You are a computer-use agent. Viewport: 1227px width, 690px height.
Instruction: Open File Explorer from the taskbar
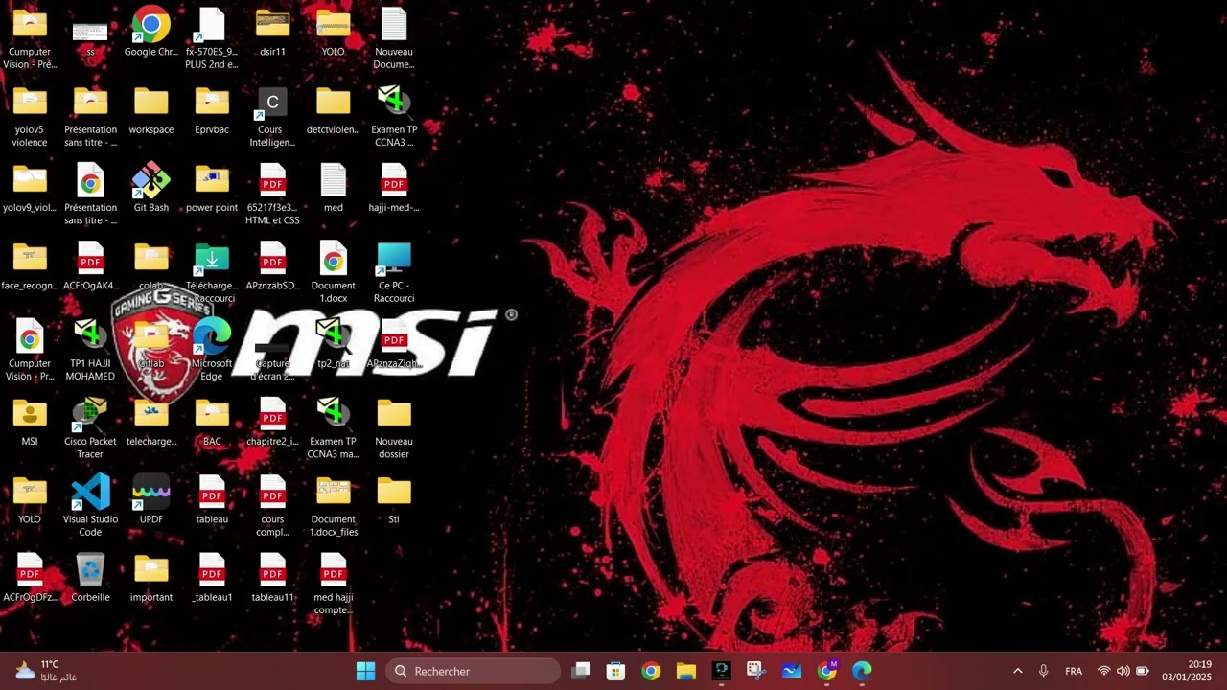[x=685, y=671]
